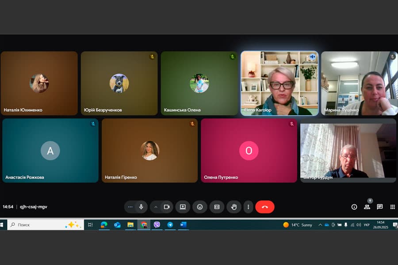Raise your hand

(234, 207)
